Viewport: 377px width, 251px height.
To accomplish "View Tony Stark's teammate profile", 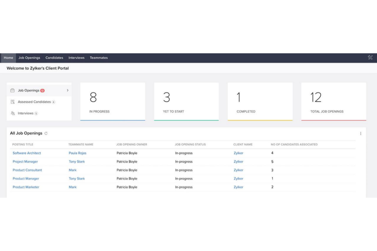I will point(77,161).
